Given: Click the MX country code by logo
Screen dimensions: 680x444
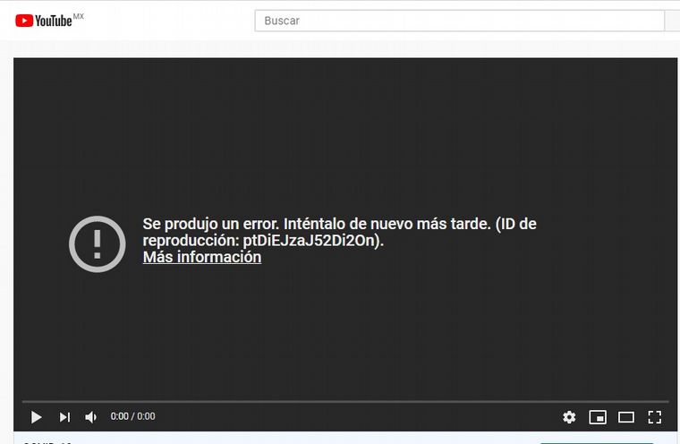Looking at the screenshot, I should [79, 16].
